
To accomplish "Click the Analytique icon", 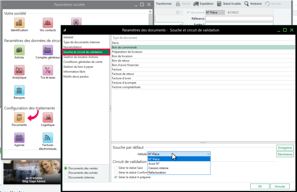I will [19, 70].
